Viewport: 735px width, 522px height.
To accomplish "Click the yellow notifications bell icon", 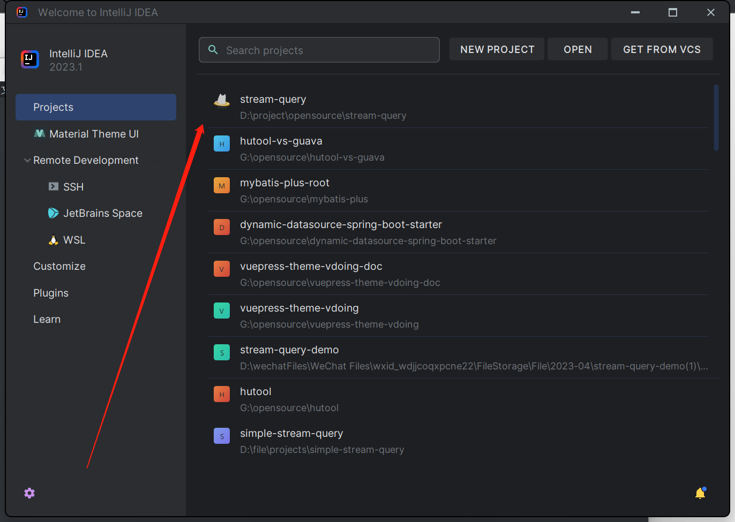I will click(700, 493).
